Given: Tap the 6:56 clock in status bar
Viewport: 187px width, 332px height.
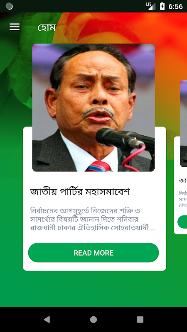Looking at the screenshot, I should click(x=175, y=7).
